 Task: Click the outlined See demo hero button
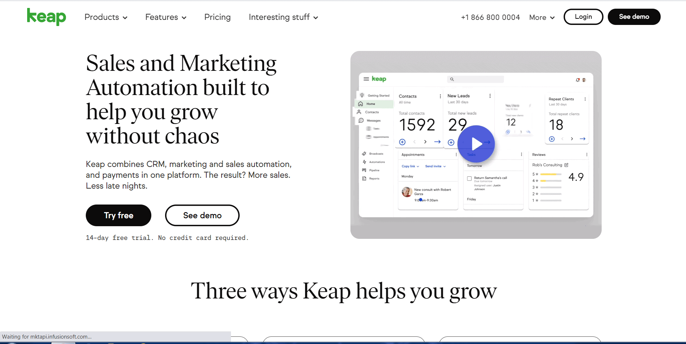pyautogui.click(x=202, y=215)
